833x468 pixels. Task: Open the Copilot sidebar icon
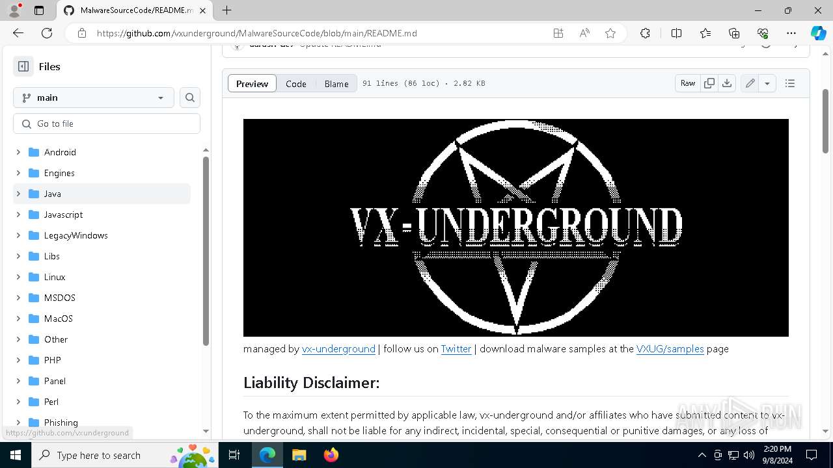(x=818, y=33)
